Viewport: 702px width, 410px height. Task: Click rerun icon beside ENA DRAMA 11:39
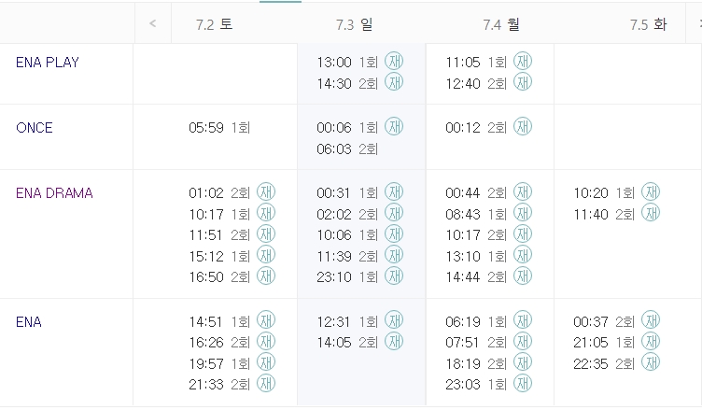point(394,255)
